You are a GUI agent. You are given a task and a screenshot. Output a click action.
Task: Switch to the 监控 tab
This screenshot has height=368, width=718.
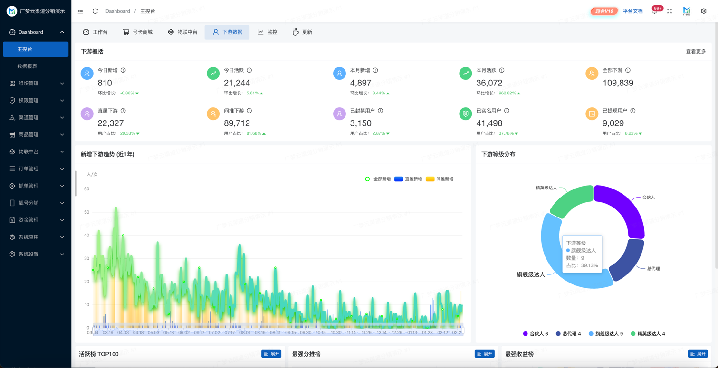268,32
